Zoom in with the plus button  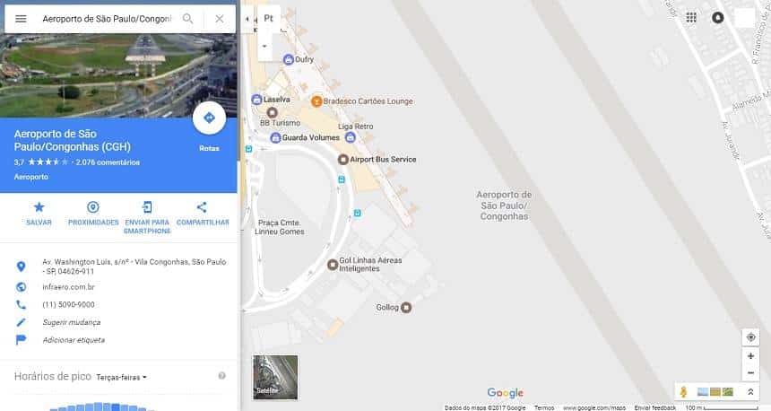coord(750,356)
